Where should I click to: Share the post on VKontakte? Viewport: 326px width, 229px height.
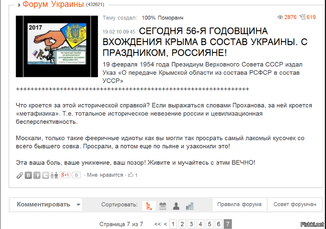tap(28, 175)
